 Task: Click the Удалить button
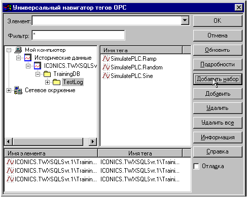[218, 108]
